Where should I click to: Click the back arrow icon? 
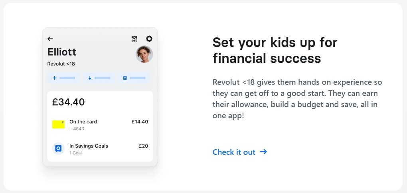click(x=50, y=39)
